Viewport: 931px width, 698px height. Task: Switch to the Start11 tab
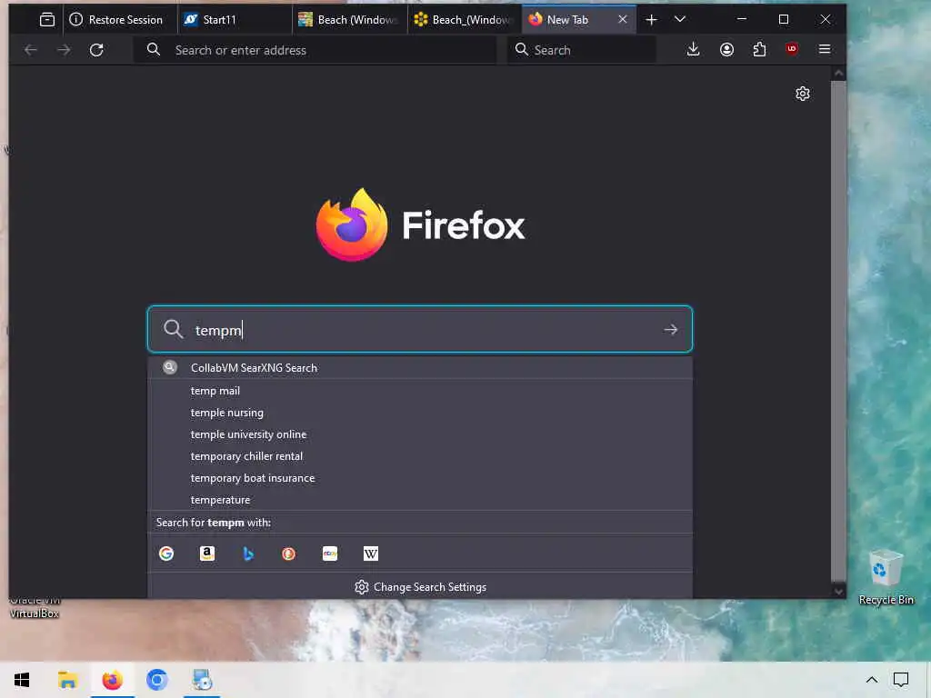pyautogui.click(x=235, y=20)
